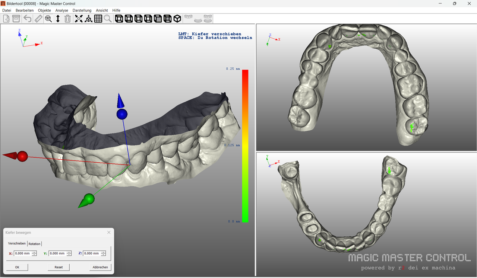Click the archive box toolbar icon
This screenshot has width=477, height=278.
tap(16, 19)
